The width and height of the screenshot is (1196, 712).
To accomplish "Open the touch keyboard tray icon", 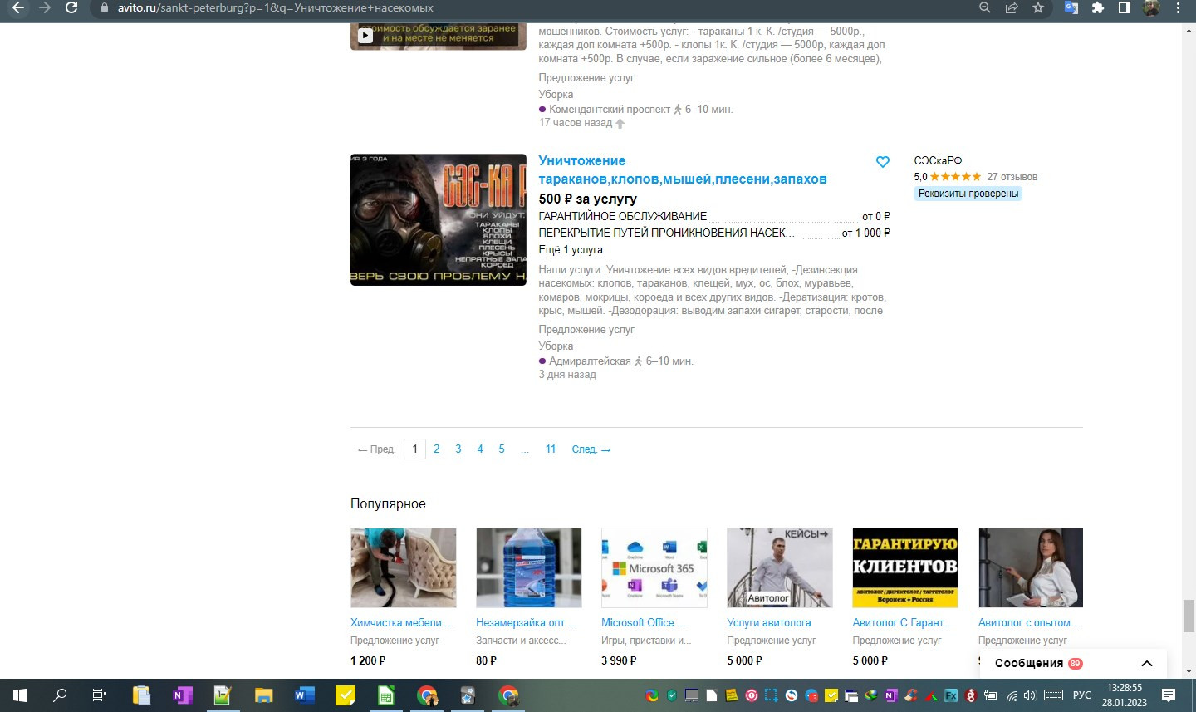I will pyautogui.click(x=1053, y=695).
